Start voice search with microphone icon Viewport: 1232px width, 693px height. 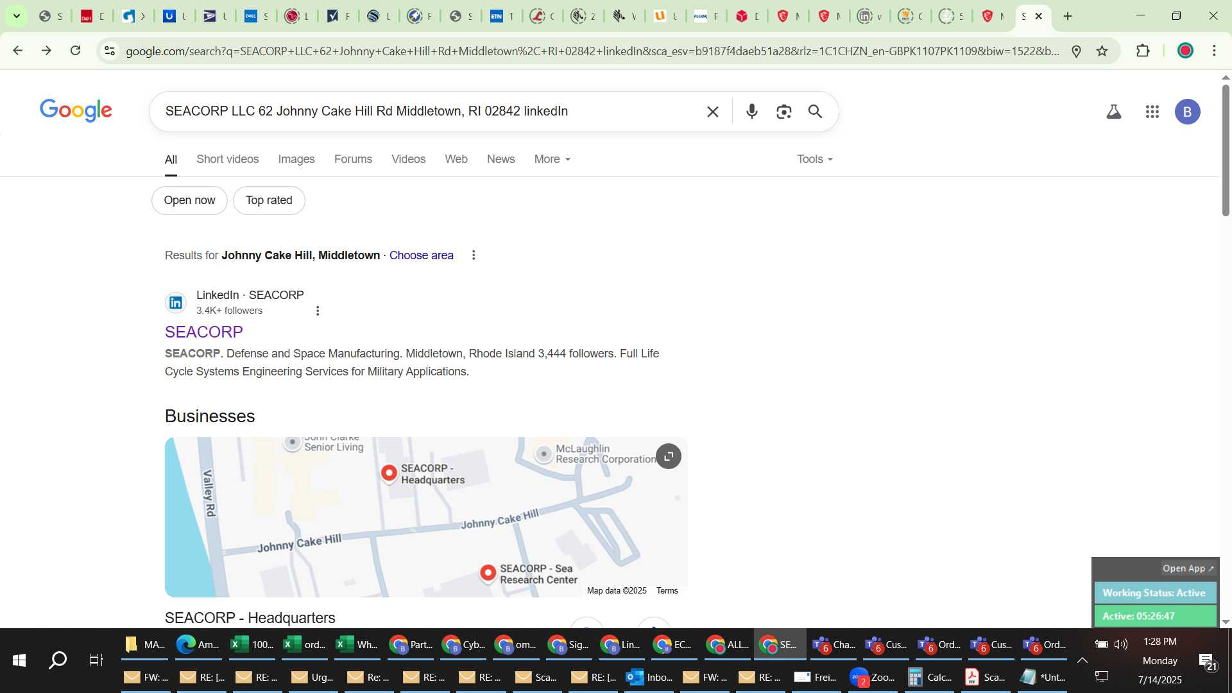[752, 112]
